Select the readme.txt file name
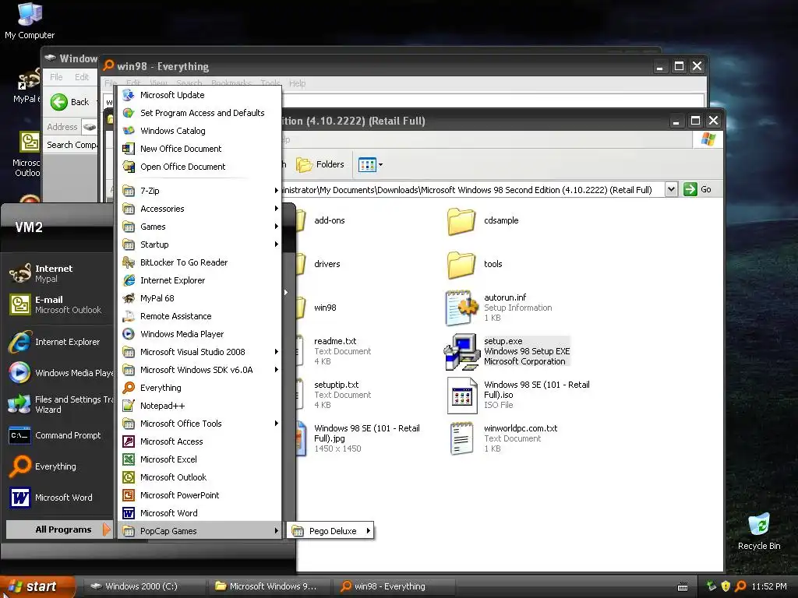 pos(335,341)
